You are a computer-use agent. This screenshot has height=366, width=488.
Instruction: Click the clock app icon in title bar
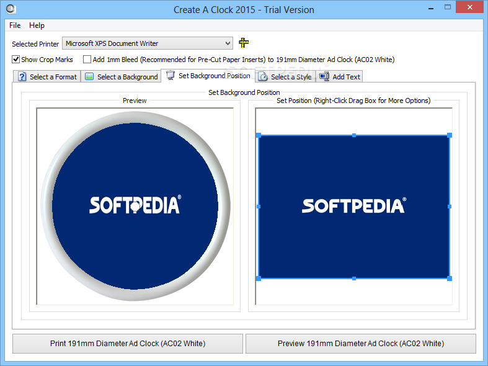11,9
